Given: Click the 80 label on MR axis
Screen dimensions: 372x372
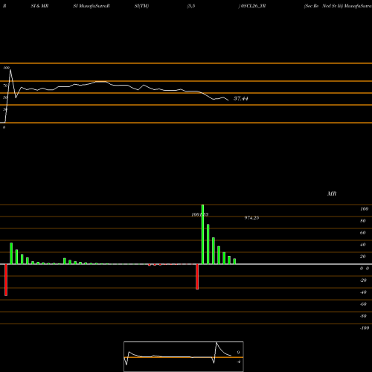Looking at the screenshot, I should (362, 221).
